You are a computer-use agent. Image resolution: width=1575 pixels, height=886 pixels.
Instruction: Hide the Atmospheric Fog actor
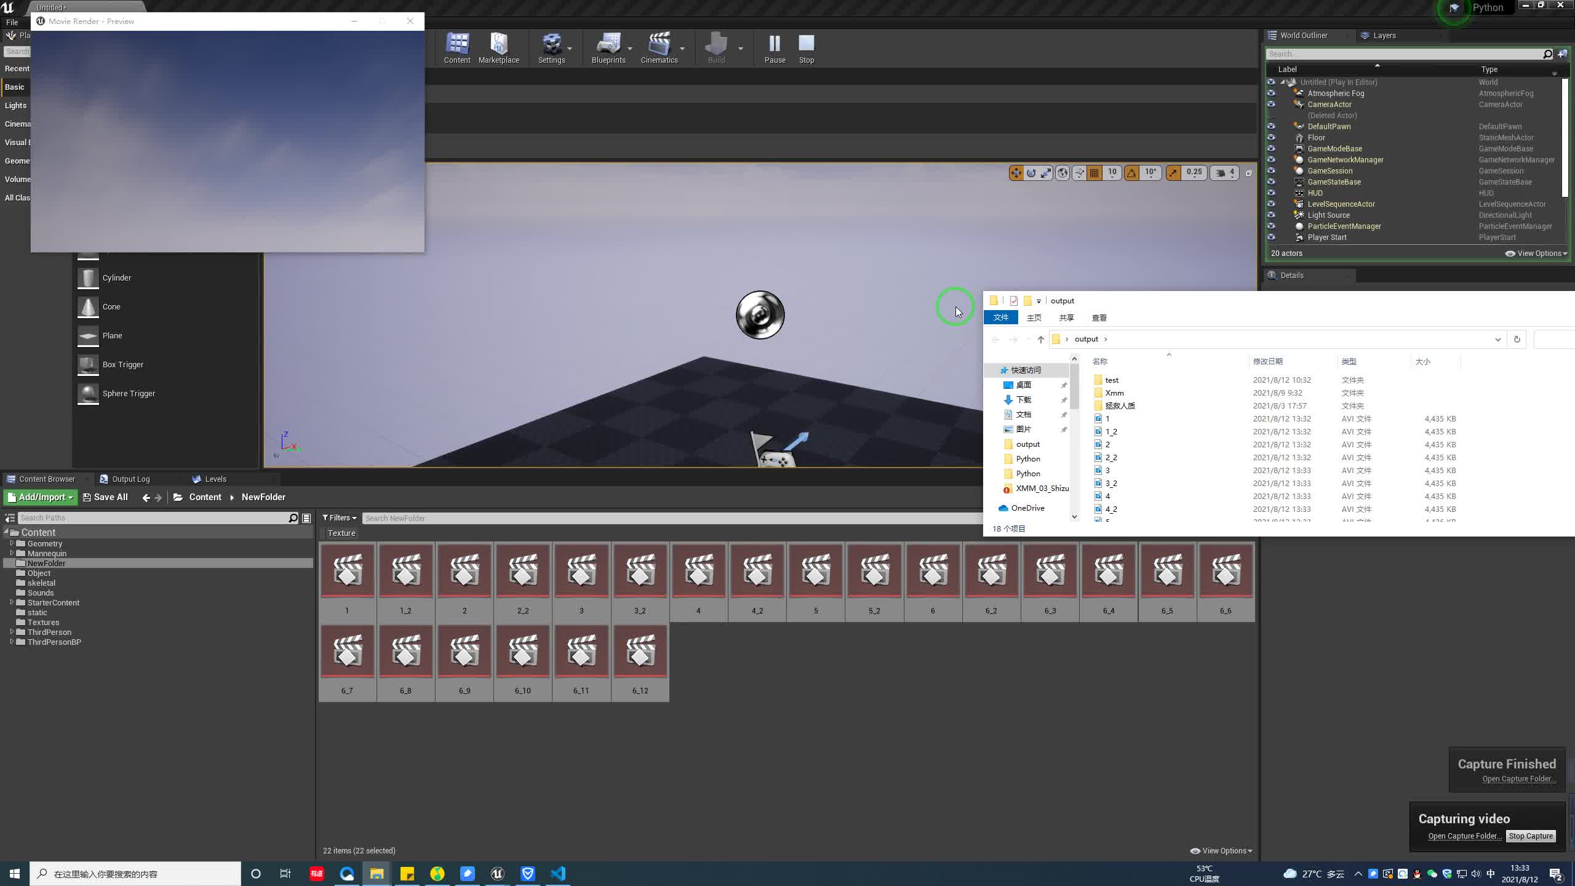[1272, 93]
